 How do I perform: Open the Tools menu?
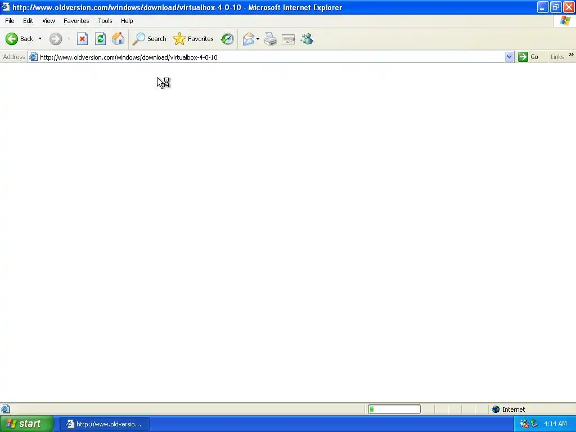tap(105, 21)
